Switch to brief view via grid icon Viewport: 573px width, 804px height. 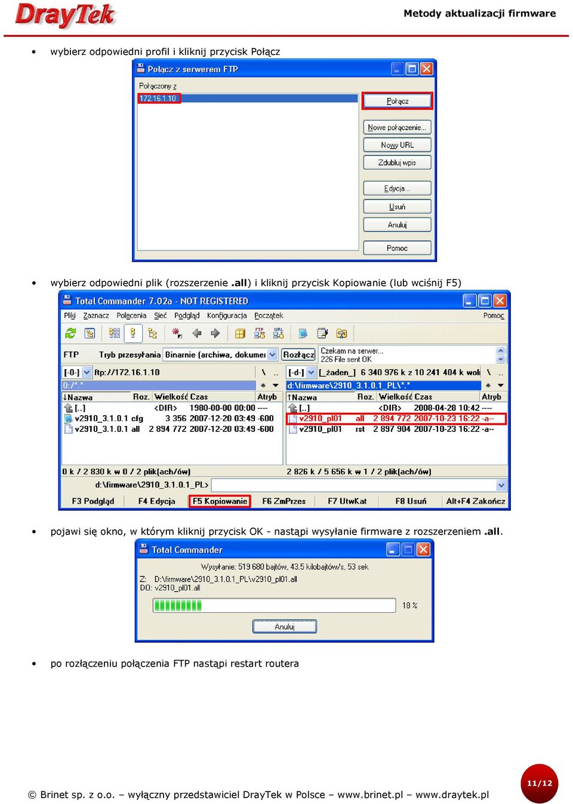tap(114, 333)
